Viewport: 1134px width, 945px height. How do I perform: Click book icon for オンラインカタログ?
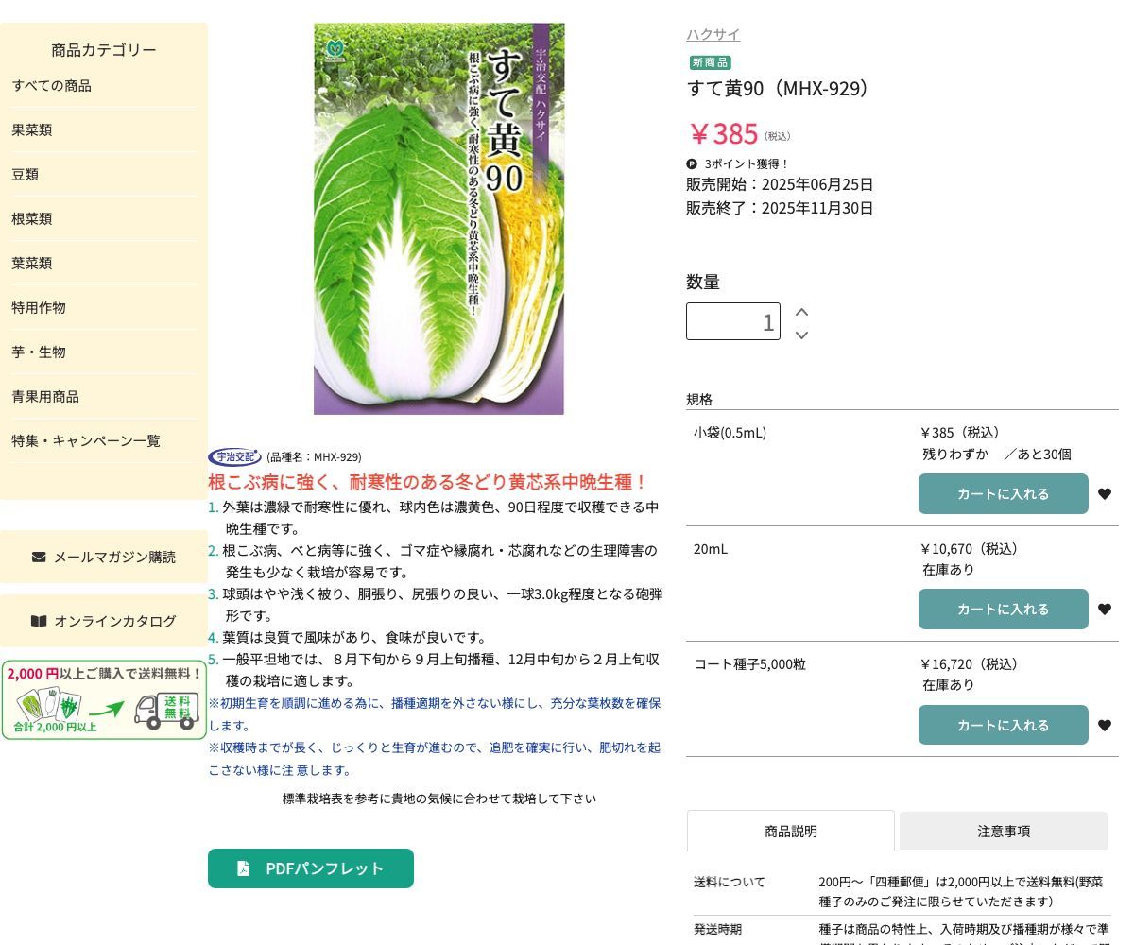pos(39,621)
